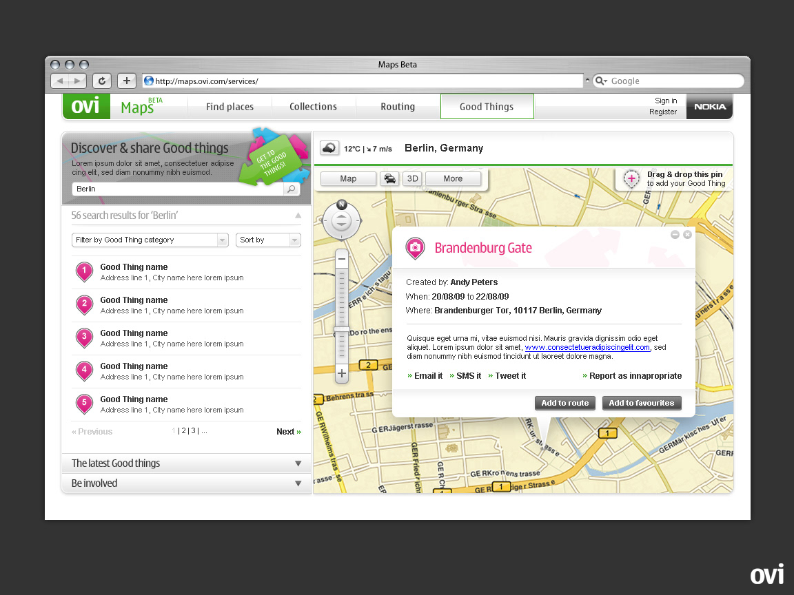Screen dimensions: 794x595
Task: Click the Tweet it link
Action: pos(507,376)
